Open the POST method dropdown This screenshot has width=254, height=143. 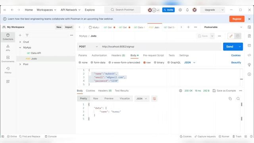88,47
